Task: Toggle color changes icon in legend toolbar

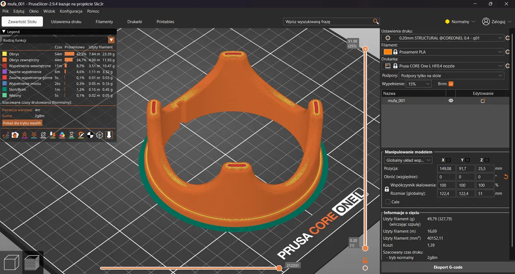Action: [x=62, y=135]
